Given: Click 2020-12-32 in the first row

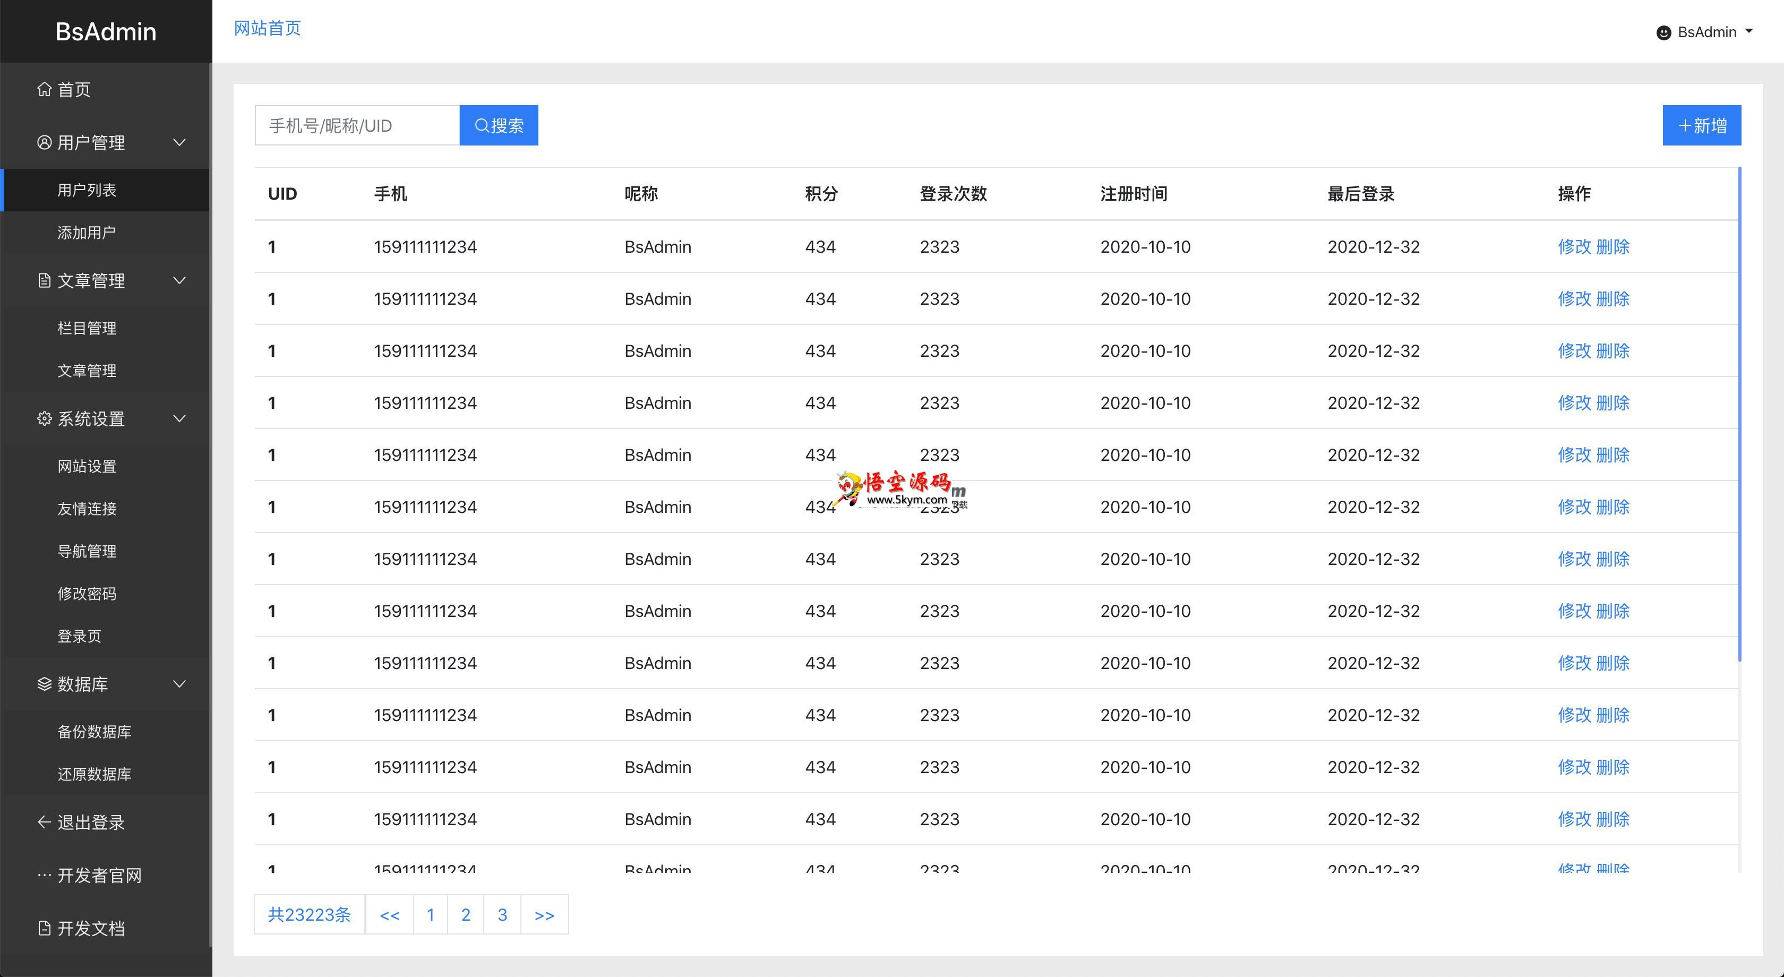Looking at the screenshot, I should (x=1374, y=246).
